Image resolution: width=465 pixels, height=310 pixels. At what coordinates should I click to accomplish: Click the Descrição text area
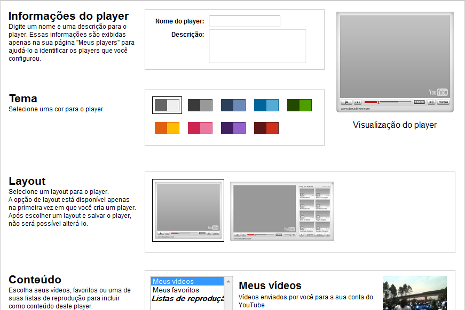257,46
